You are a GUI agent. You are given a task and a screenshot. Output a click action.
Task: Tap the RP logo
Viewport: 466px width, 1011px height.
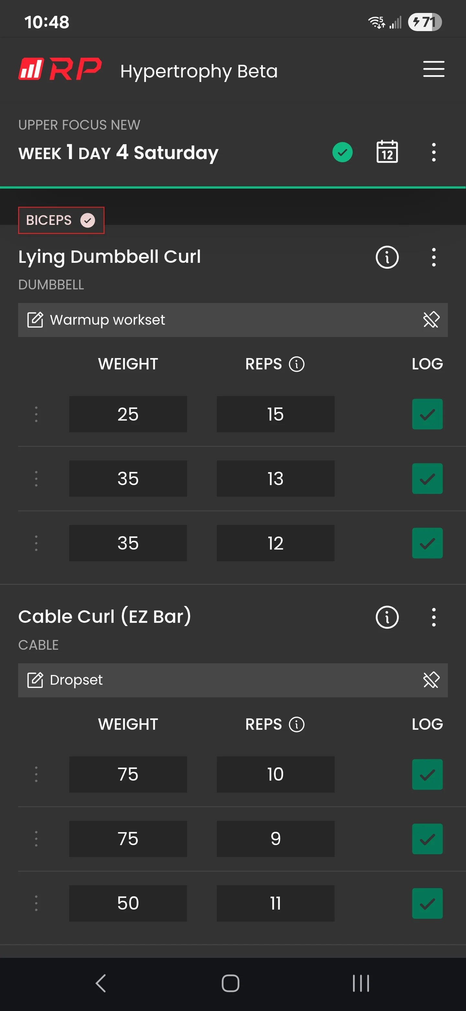pos(60,69)
